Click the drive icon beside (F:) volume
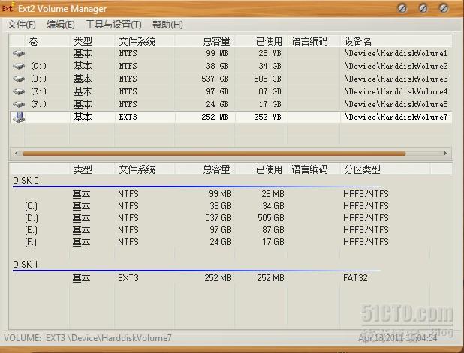Image resolution: width=464 pixels, height=353 pixels. (x=19, y=104)
